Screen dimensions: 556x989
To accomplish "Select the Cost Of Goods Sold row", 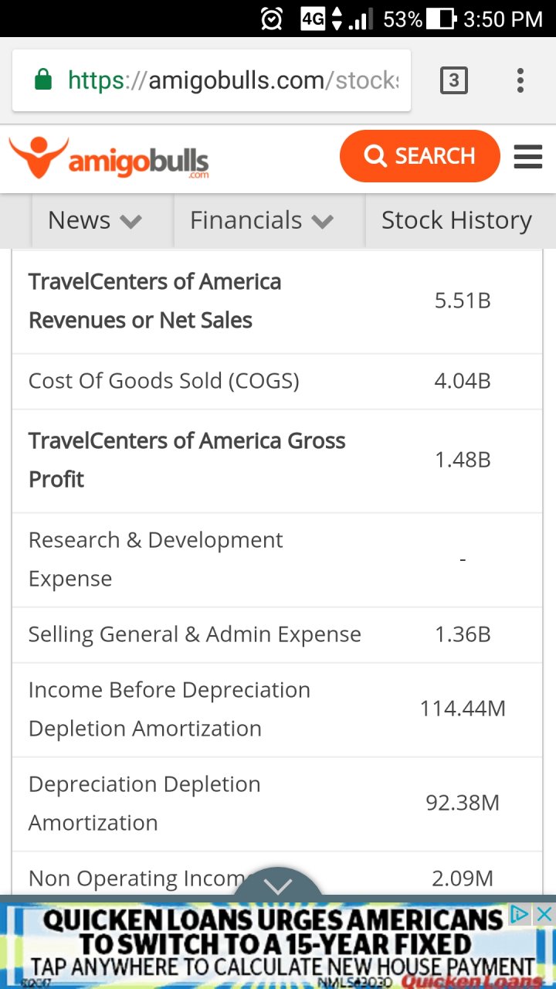I will [x=277, y=381].
